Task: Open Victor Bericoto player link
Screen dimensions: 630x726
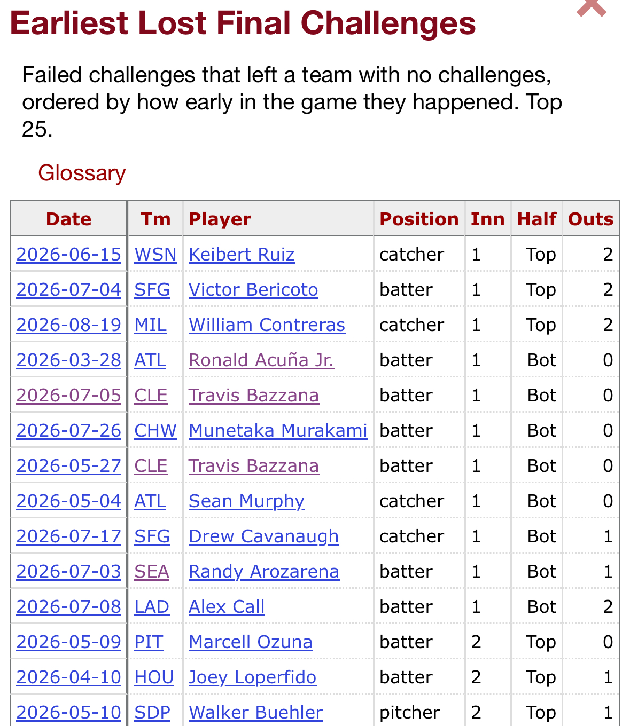Action: point(253,290)
